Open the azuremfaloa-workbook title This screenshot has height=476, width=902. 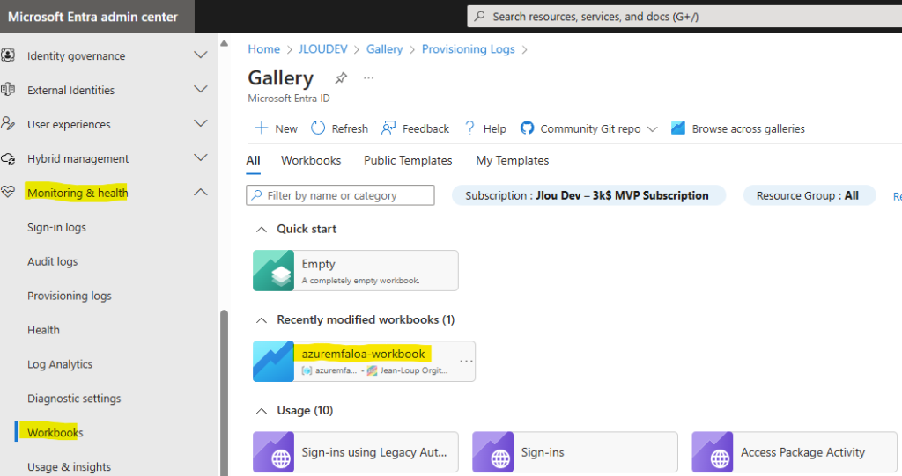click(x=364, y=354)
